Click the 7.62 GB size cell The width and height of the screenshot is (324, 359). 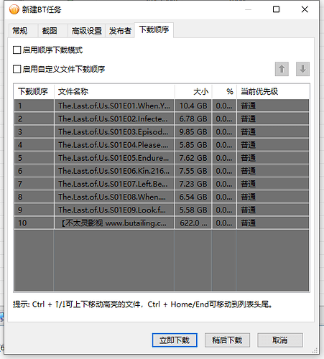[193, 158]
